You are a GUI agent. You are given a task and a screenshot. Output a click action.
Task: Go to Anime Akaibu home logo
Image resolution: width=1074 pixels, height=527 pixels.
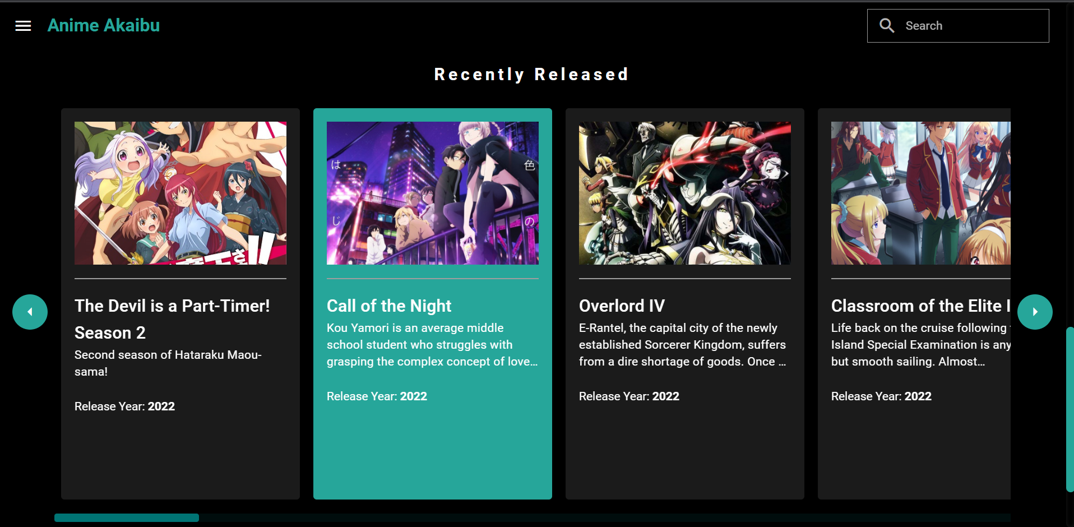[x=104, y=25]
